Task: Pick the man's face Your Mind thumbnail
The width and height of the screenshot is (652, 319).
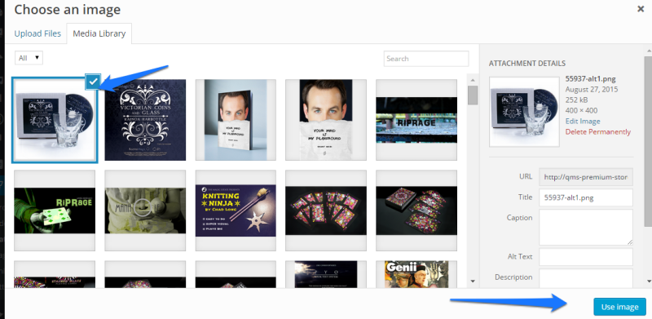Action: click(326, 120)
